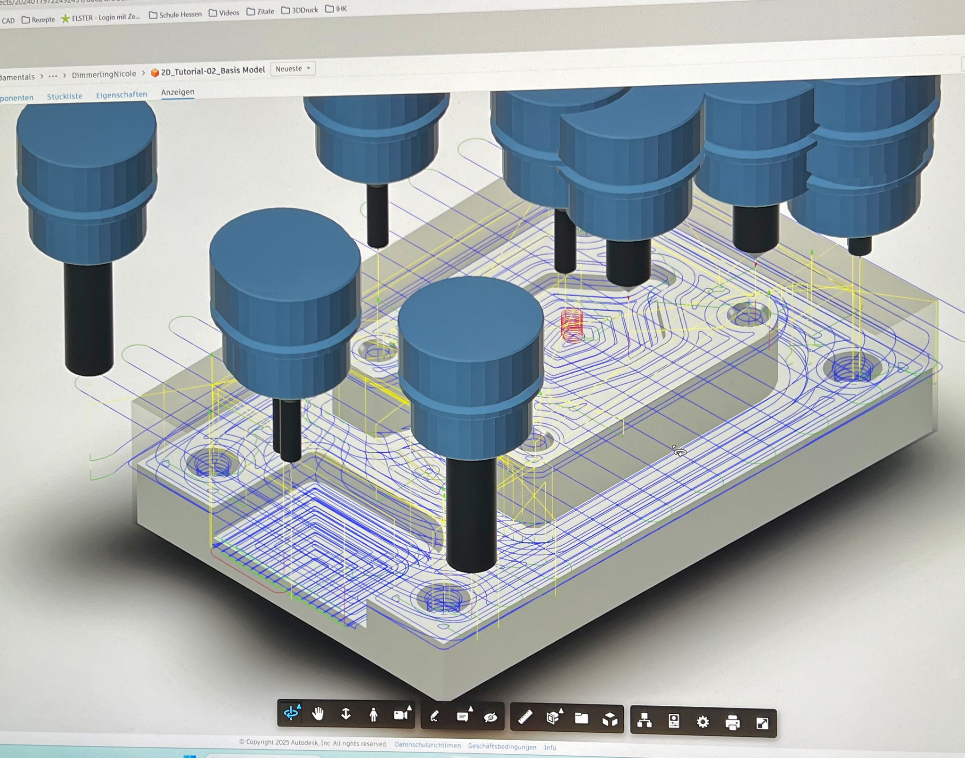Viewport: 965px width, 758px height.
Task: Click the Explode model cube icon
Action: pos(610,719)
